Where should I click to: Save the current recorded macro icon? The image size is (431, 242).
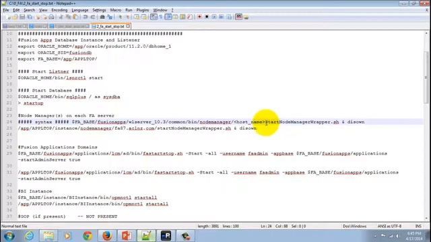click(x=229, y=17)
